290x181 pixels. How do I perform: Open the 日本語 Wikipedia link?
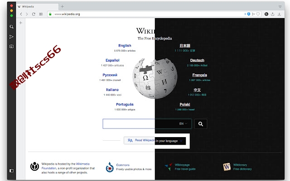pos(185,46)
